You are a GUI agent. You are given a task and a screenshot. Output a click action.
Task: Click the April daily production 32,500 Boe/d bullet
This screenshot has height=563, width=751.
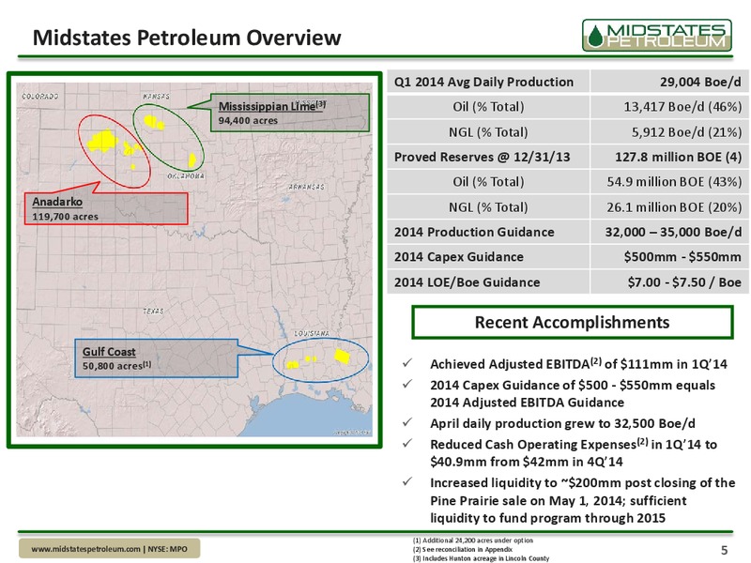[562, 424]
